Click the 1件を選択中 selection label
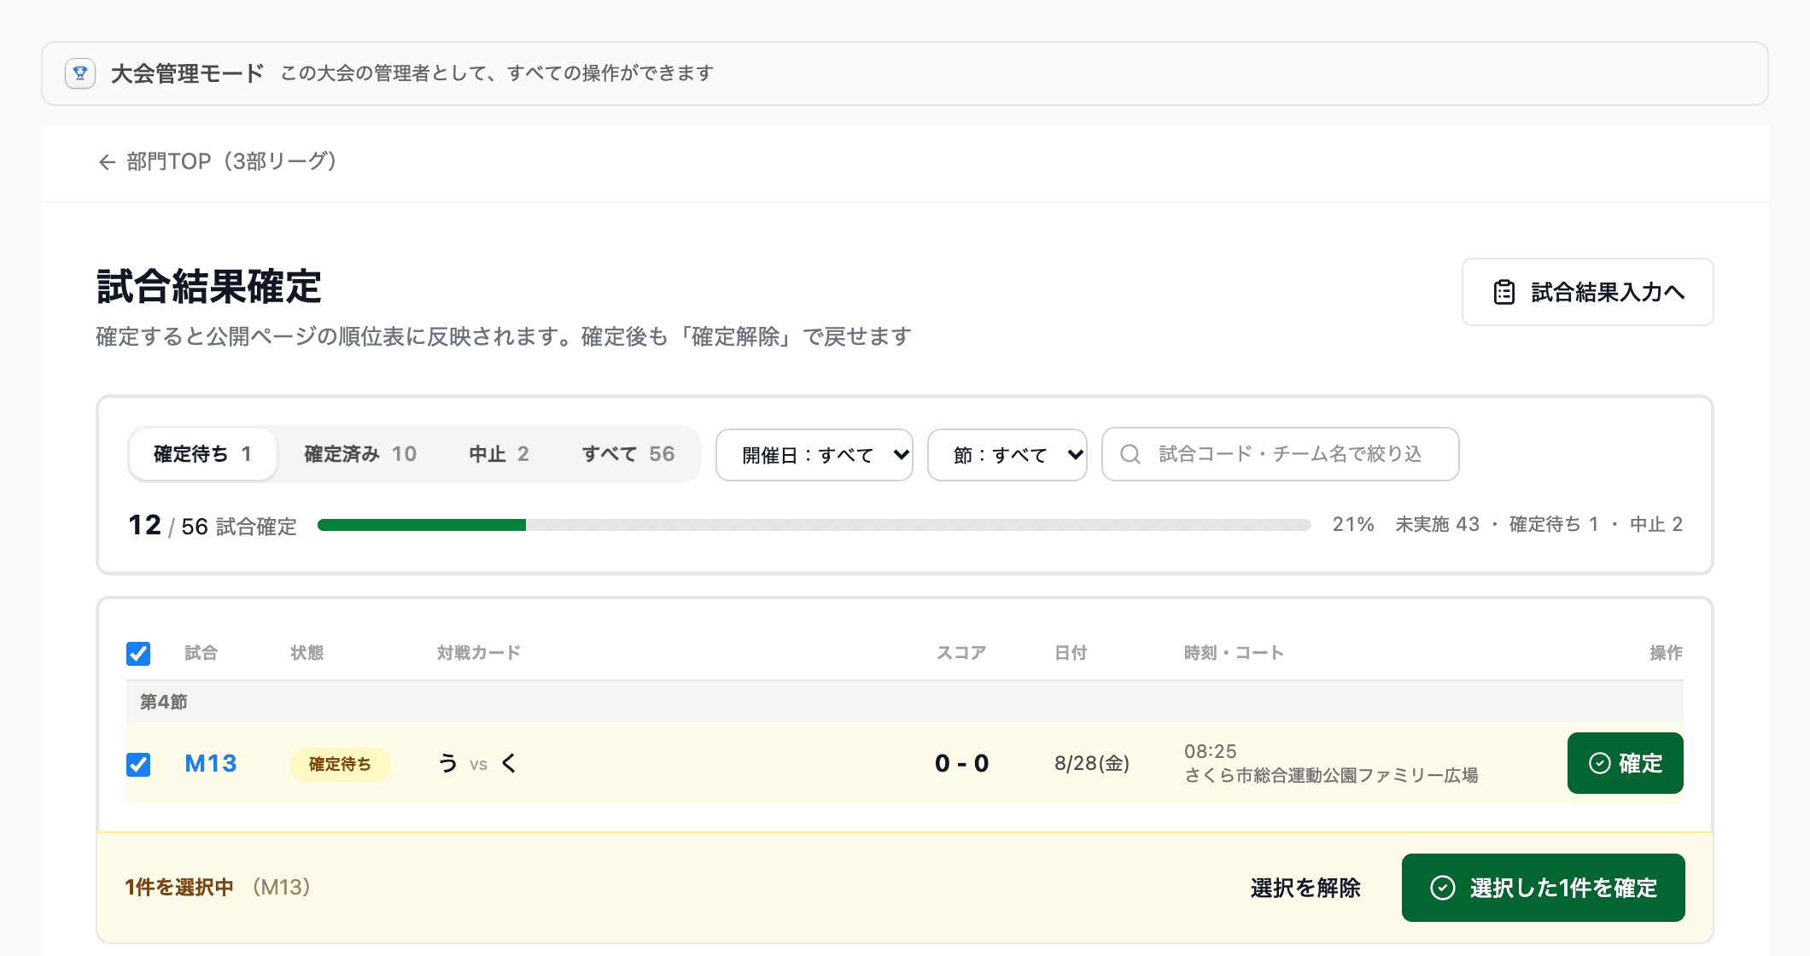Image resolution: width=1810 pixels, height=956 pixels. [179, 888]
